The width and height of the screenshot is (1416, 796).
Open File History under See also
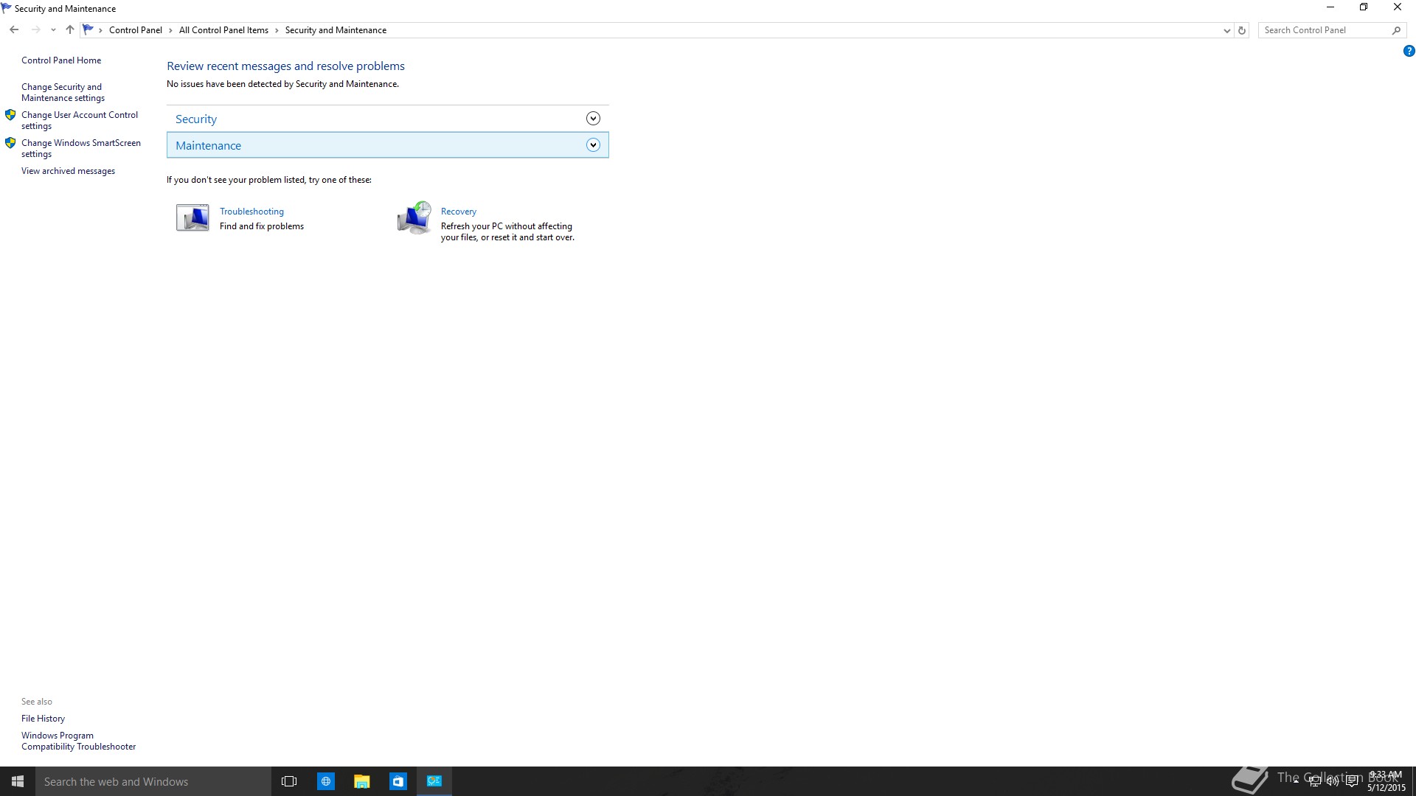(x=43, y=719)
